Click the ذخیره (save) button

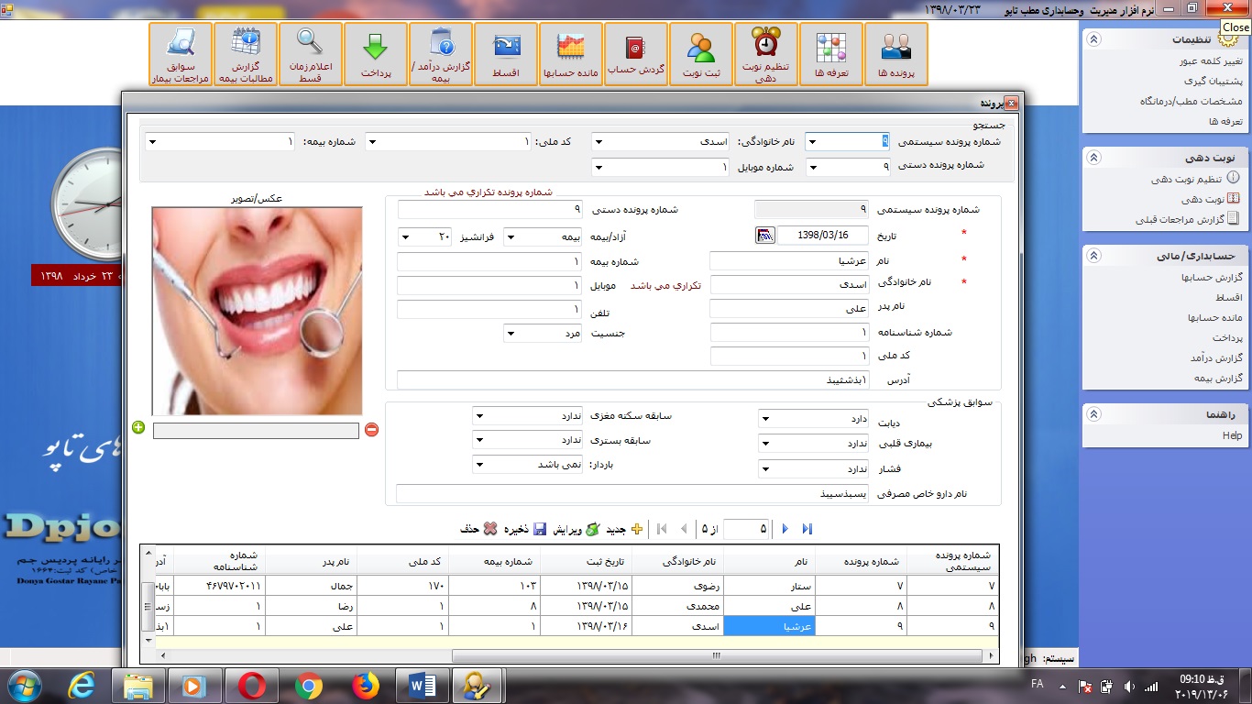tap(527, 529)
